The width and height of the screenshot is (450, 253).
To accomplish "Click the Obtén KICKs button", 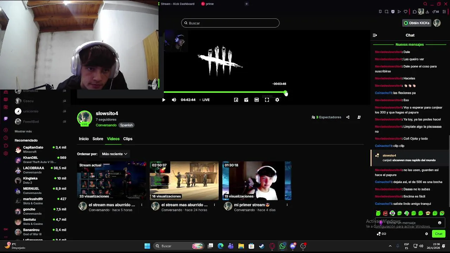I will [x=417, y=23].
